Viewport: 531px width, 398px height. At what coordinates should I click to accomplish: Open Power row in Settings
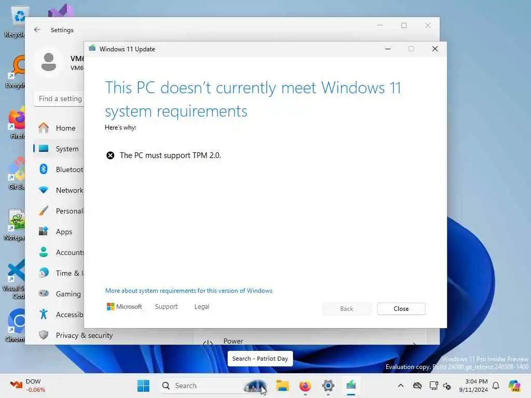pyautogui.click(x=310, y=339)
